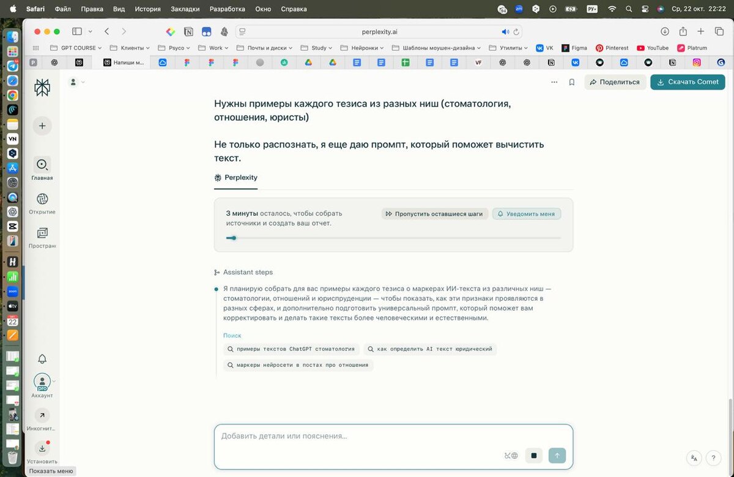Click the Assistant steps heading
The height and width of the screenshot is (477, 734).
click(x=248, y=272)
